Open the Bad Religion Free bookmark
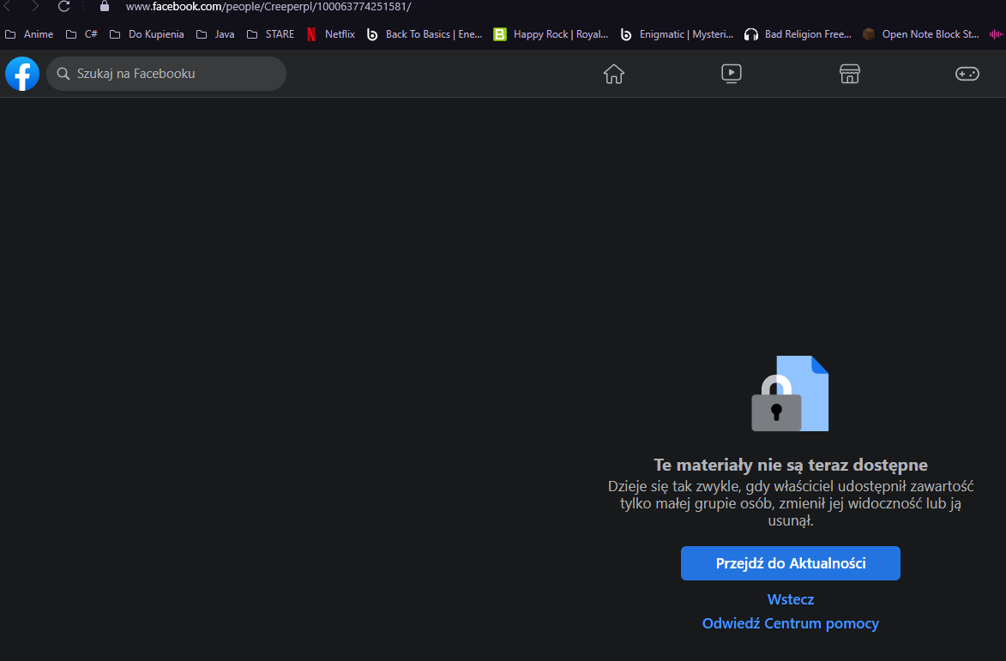This screenshot has width=1006, height=661. (798, 34)
